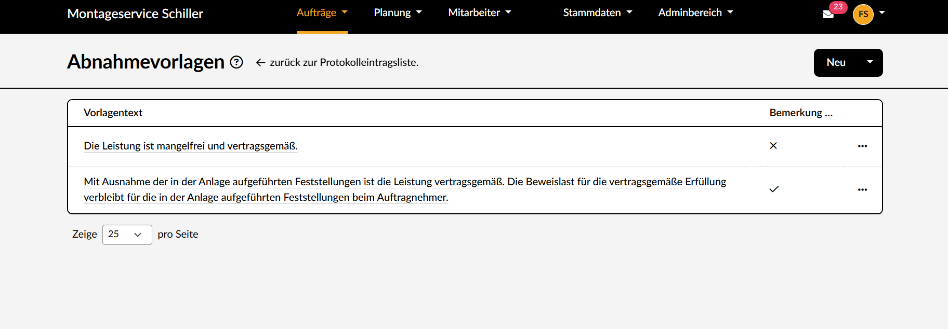Click the FS user avatar
Viewport: 948px width, 329px height.
click(x=863, y=15)
